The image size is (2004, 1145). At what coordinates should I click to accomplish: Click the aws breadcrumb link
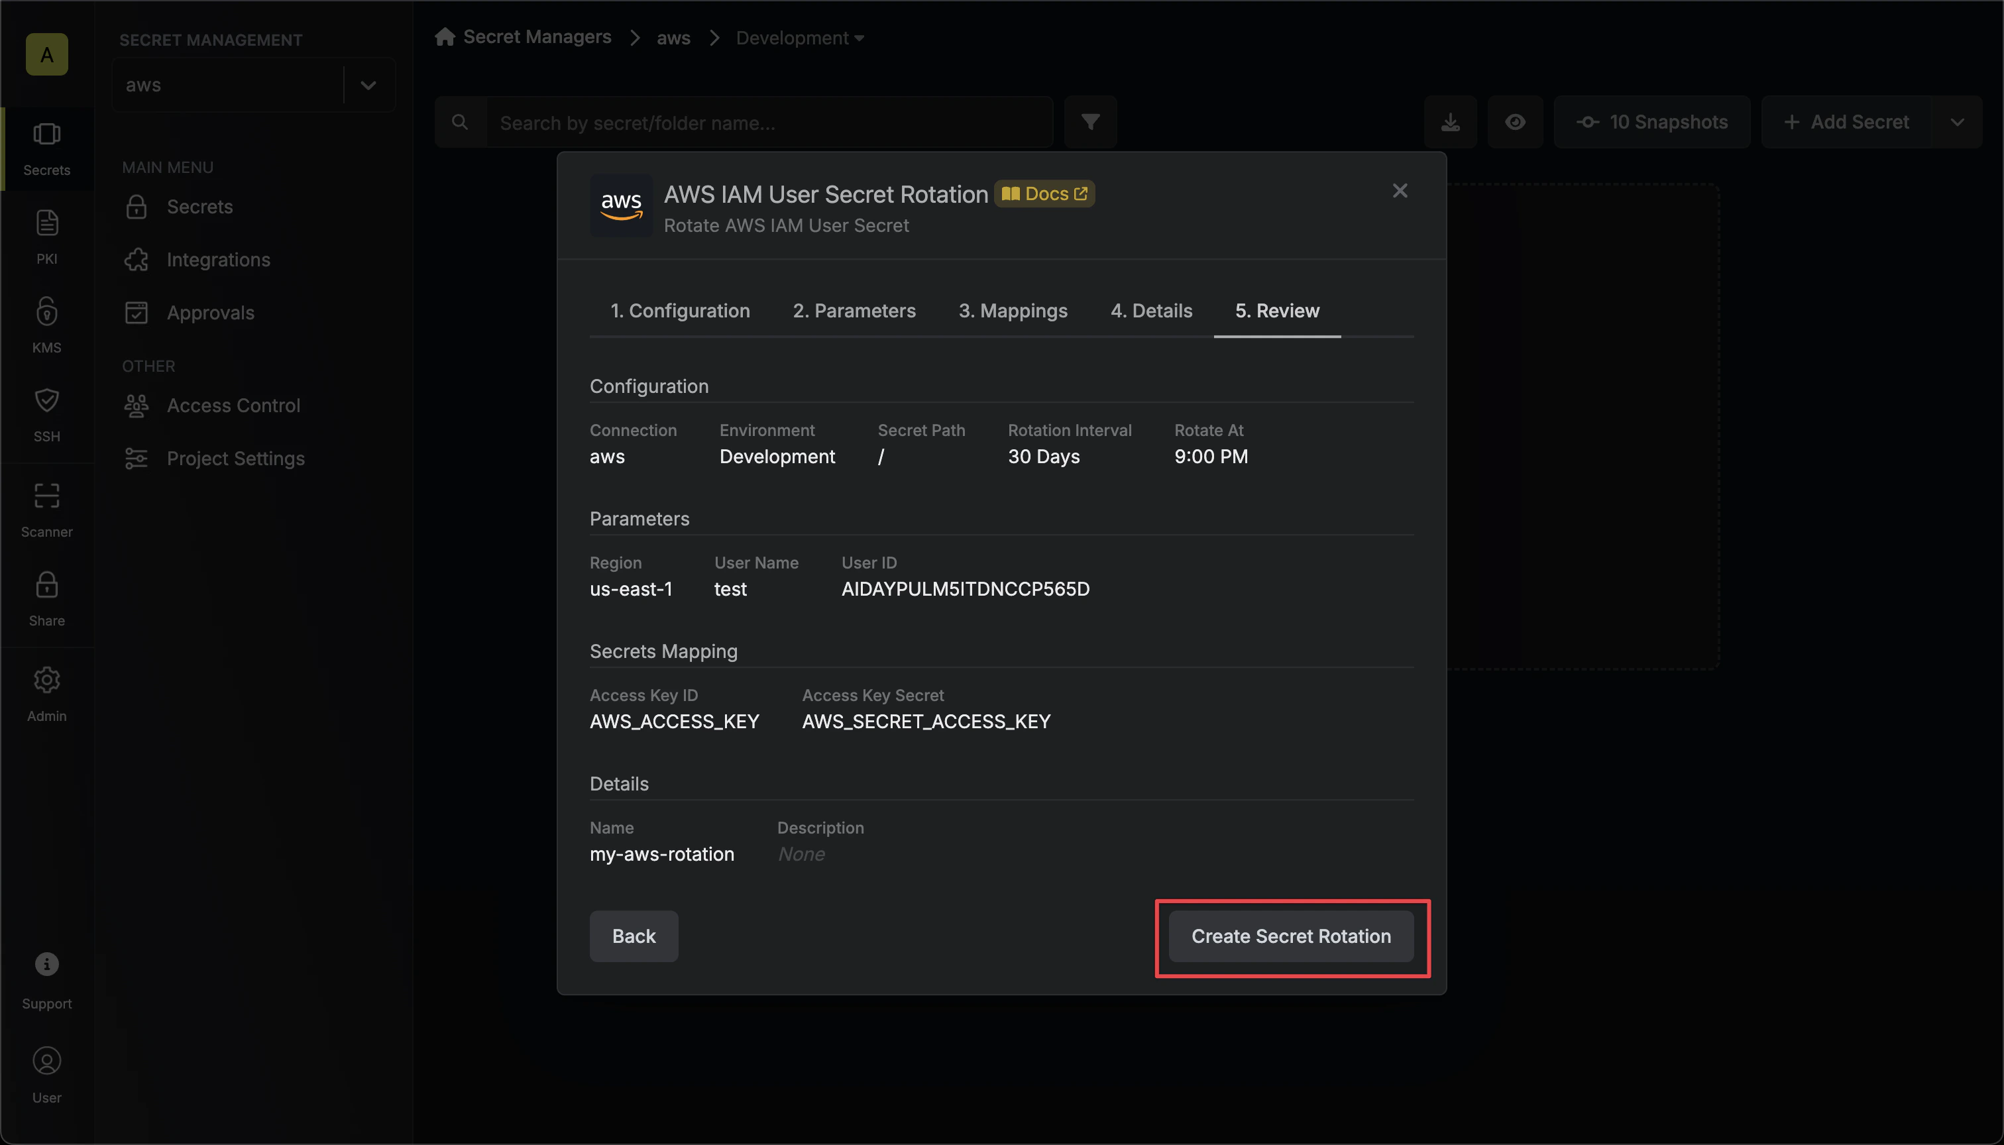[x=673, y=38]
